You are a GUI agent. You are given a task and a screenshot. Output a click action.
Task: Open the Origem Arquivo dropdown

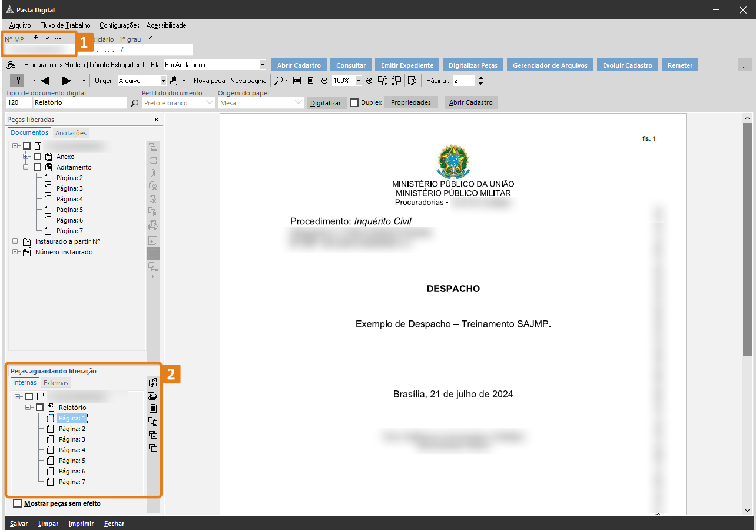click(x=163, y=81)
